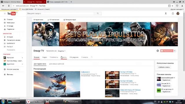Expand the sidebar with Развернуть
Viewport: 185px width, 104px height.
(x=11, y=50)
